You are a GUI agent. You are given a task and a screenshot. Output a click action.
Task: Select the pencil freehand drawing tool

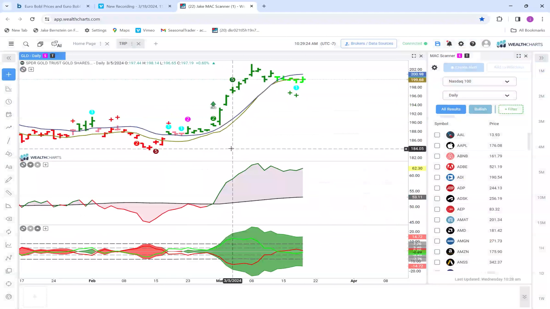click(9, 180)
